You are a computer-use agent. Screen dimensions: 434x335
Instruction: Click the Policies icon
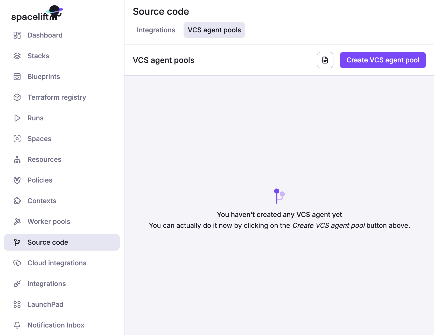17,180
